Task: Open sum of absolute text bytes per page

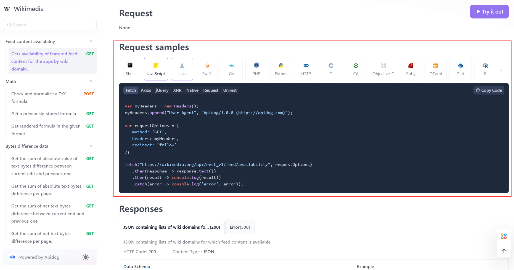Action: pos(52,190)
